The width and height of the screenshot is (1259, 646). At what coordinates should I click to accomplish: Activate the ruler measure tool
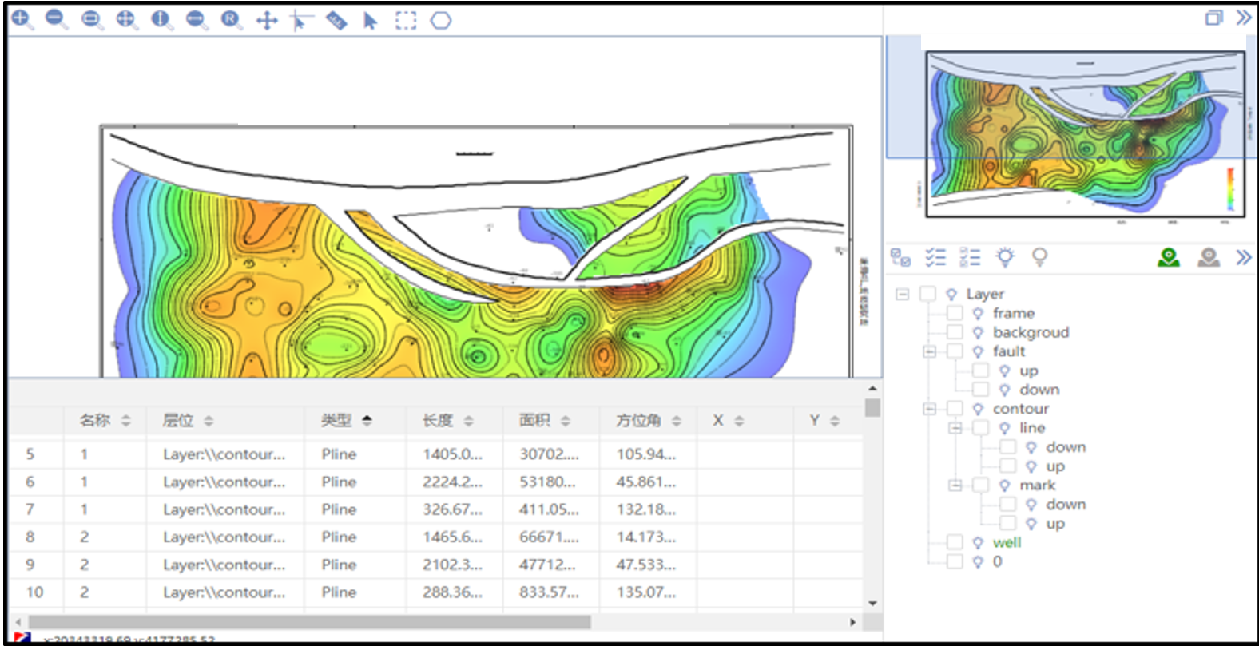coord(336,21)
